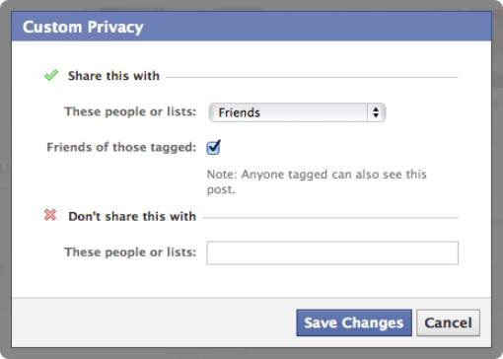Screen dimensions: 503x359
Task: Uncheck the Friends of those tagged checkbox
Action: pos(213,147)
